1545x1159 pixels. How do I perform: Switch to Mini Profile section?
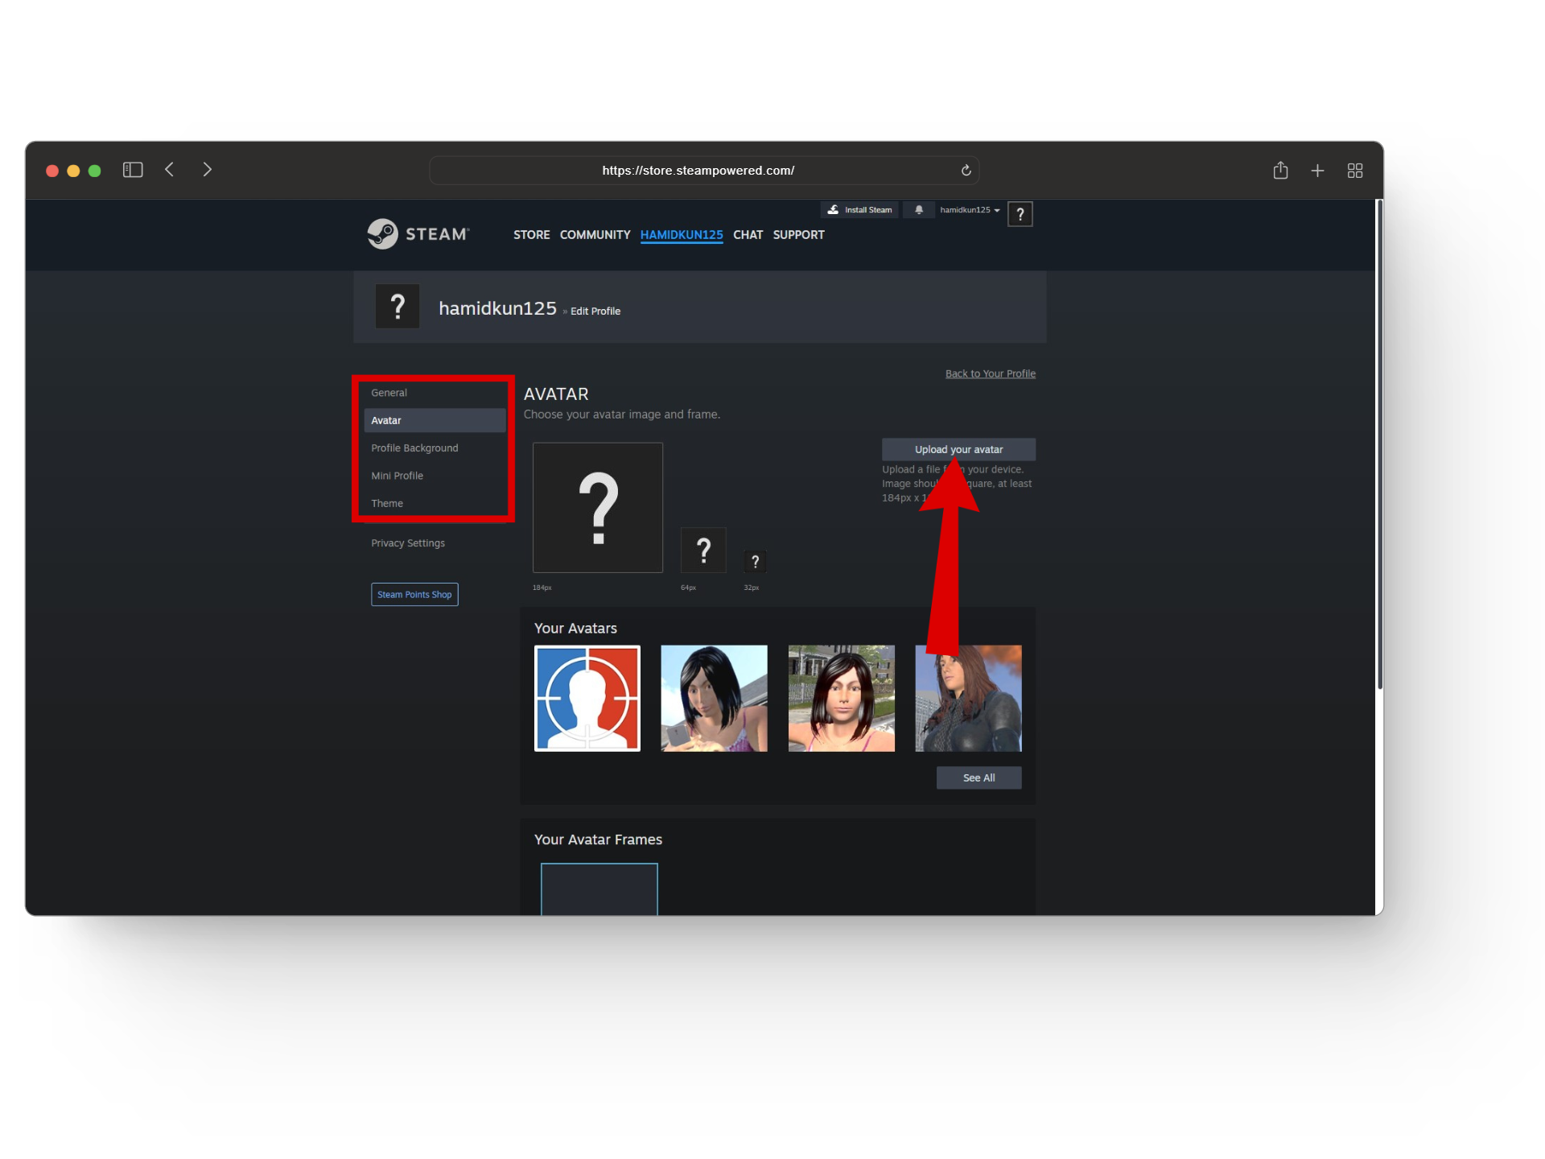397,476
